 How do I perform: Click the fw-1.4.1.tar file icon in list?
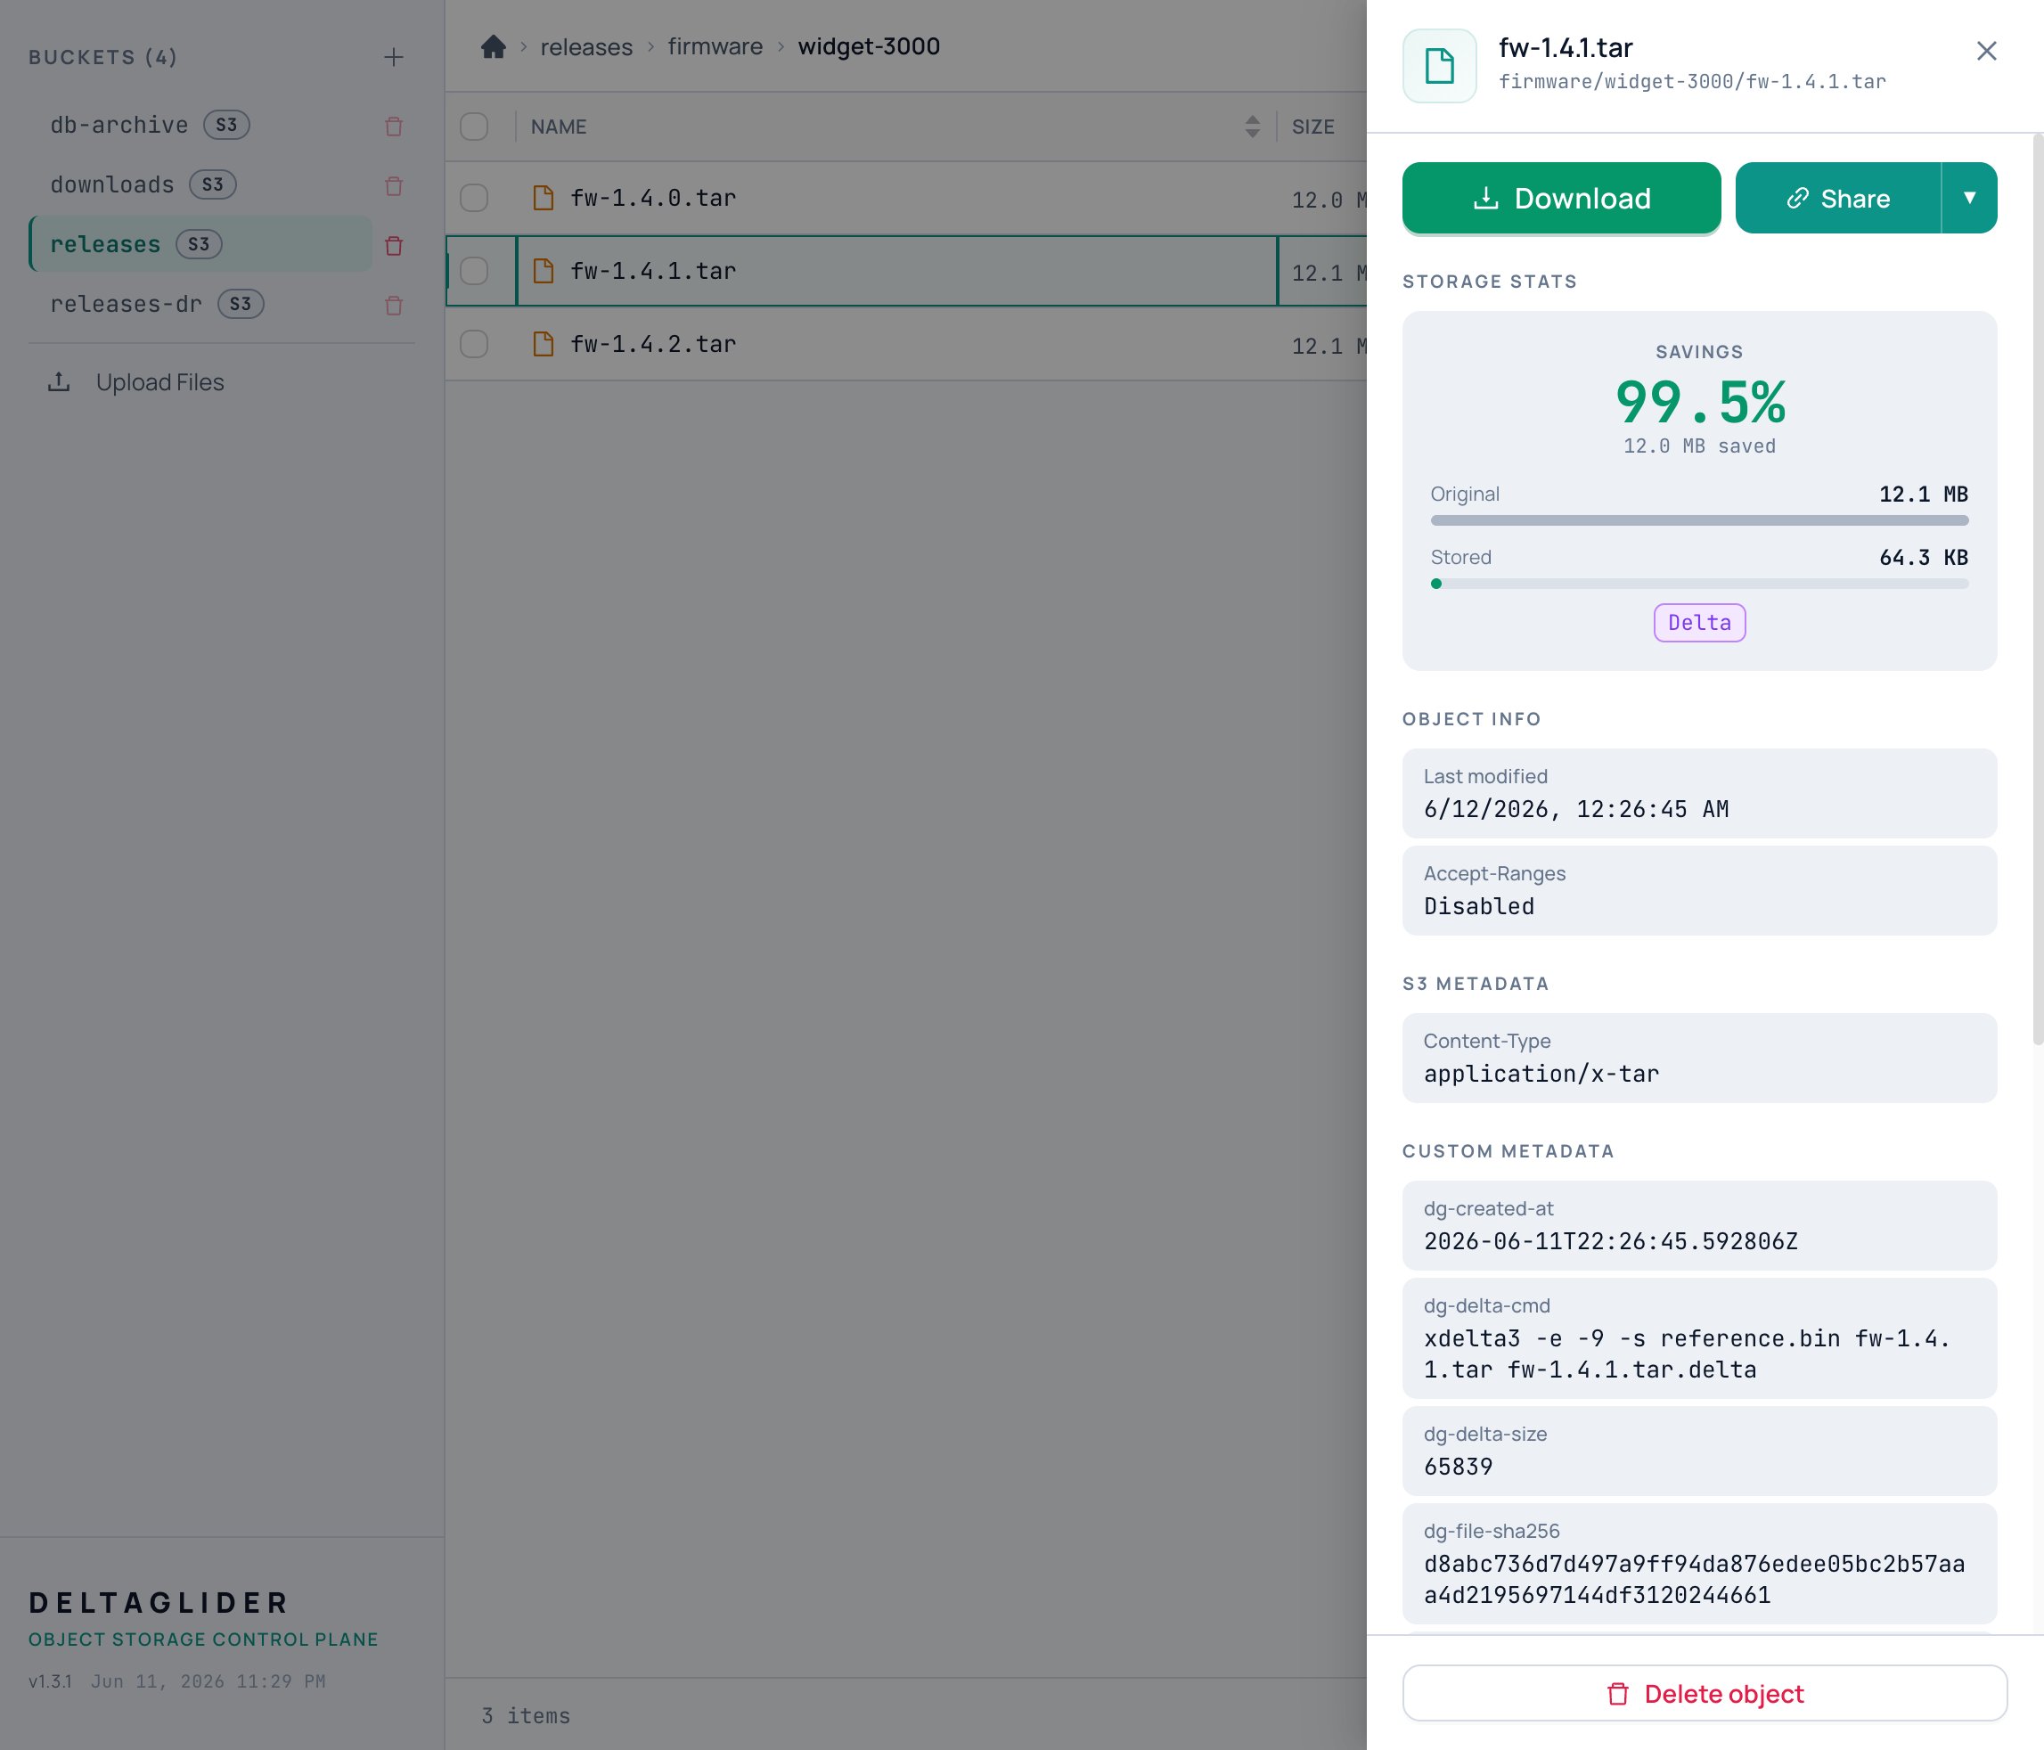point(543,271)
